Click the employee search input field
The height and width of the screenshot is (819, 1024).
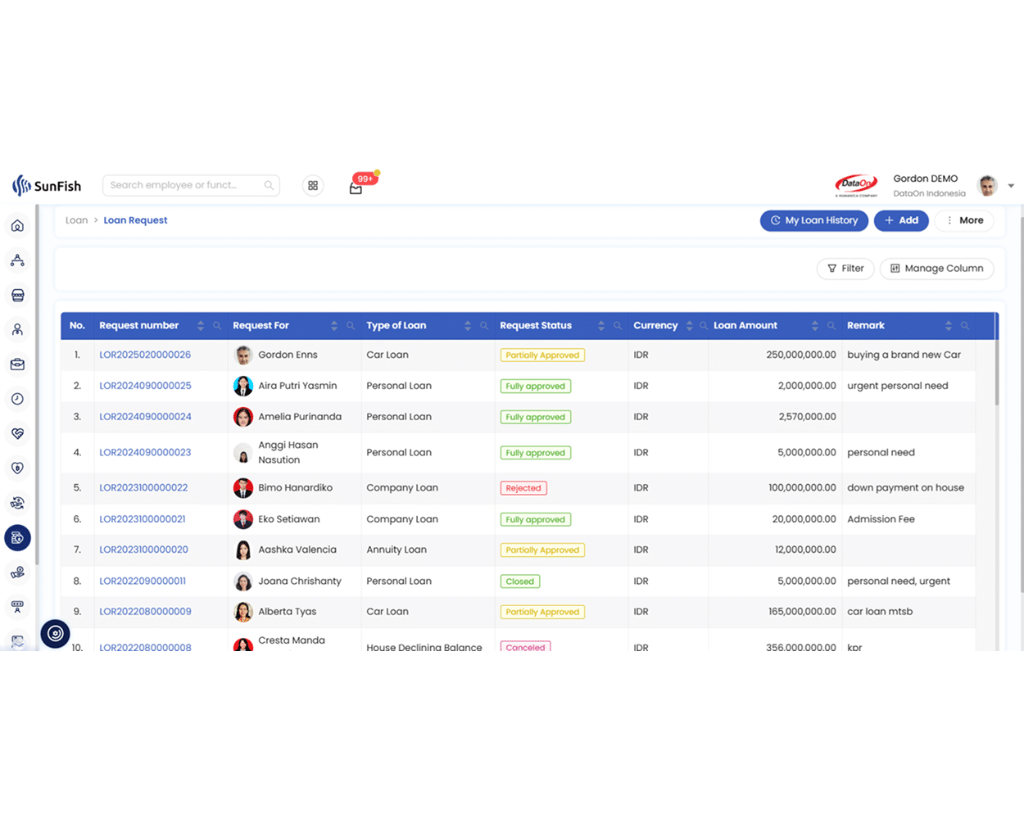click(x=184, y=185)
